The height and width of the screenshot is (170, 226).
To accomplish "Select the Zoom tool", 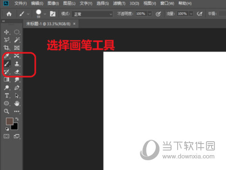I will pyautogui.click(x=7, y=111).
